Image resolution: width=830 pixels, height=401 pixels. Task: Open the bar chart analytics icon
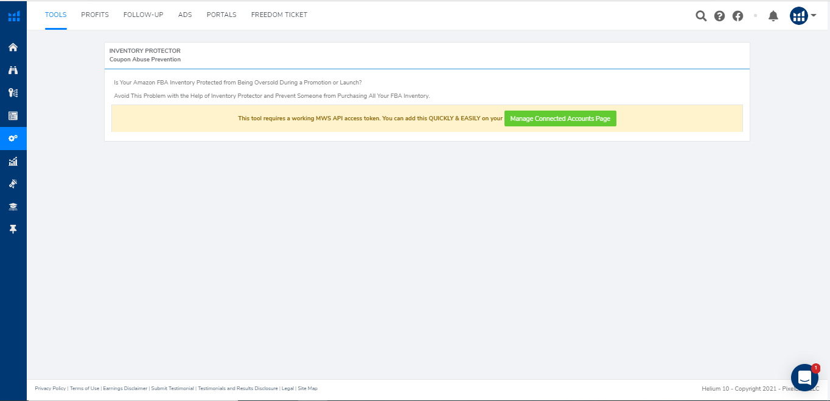(13, 162)
